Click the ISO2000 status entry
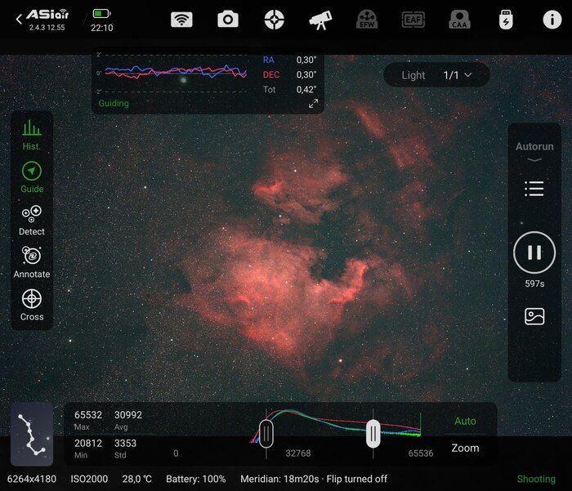Viewport: 572px width, 491px height. pyautogui.click(x=89, y=479)
